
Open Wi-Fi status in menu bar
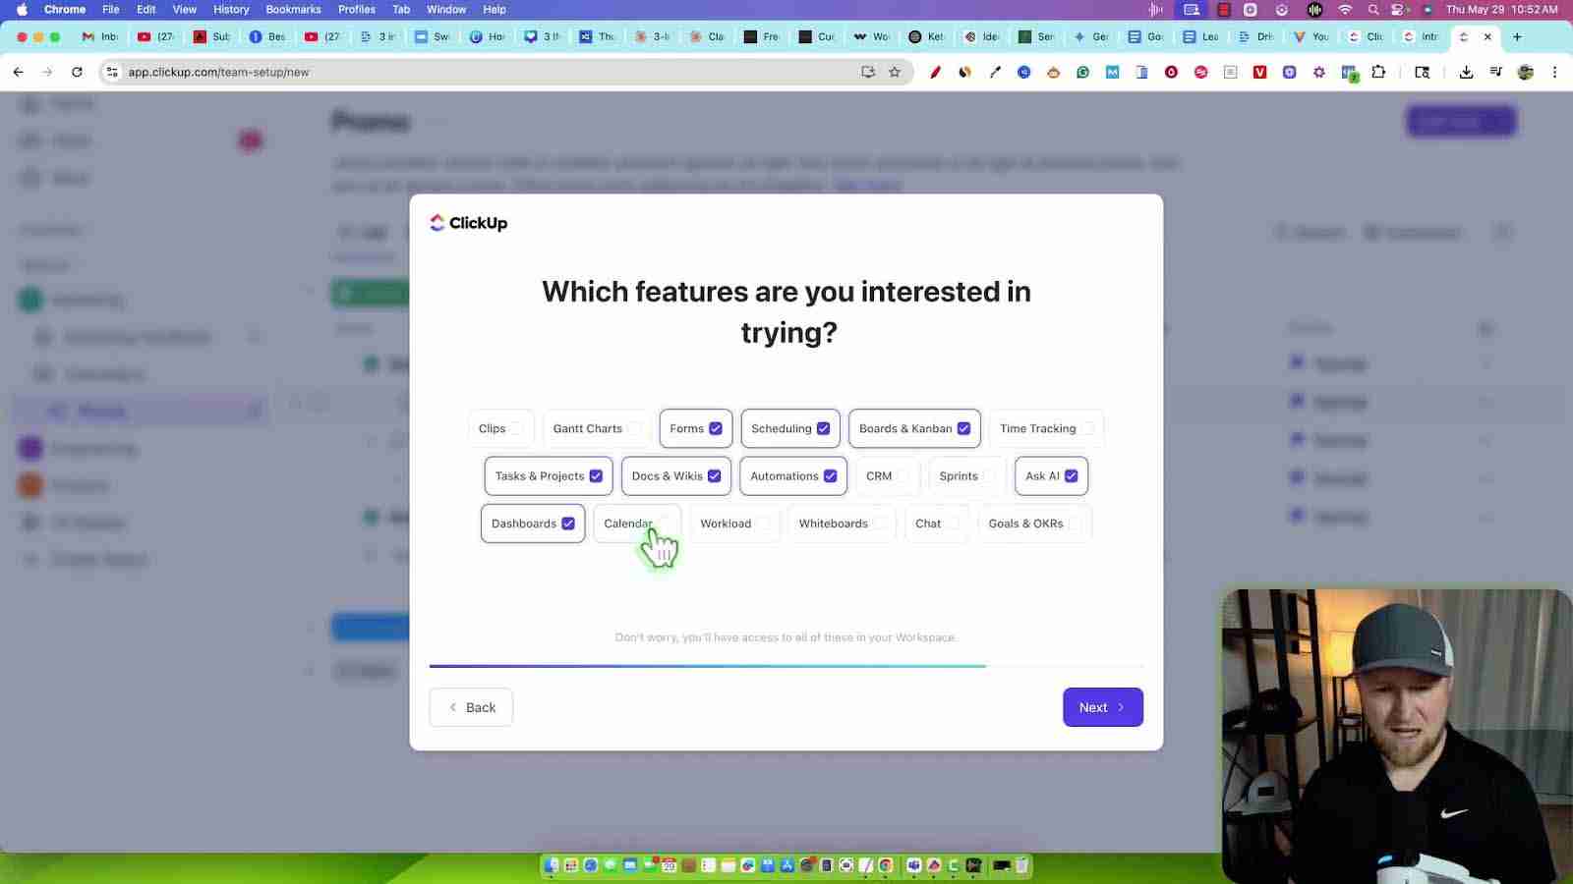(1345, 9)
